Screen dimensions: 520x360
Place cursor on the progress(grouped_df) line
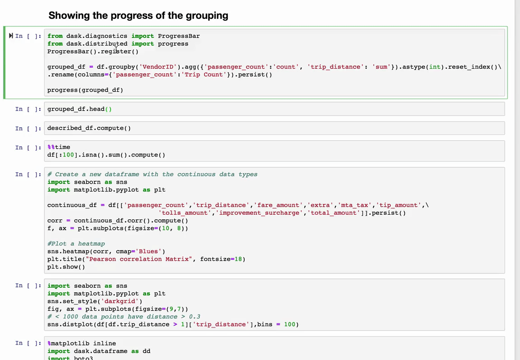[85, 90]
